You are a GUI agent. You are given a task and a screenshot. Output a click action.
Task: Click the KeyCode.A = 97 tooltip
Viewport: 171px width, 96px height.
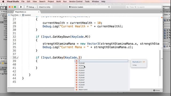(x=139, y=63)
